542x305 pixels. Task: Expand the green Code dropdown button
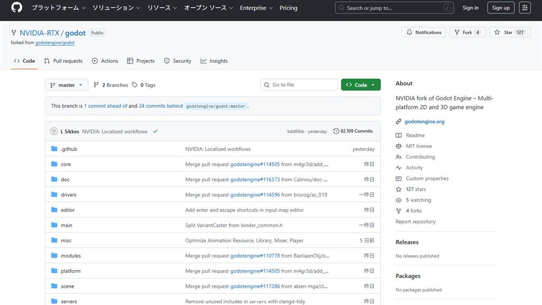click(360, 85)
